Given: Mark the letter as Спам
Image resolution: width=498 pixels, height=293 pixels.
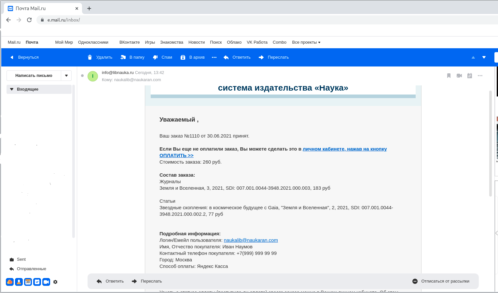Looking at the screenshot, I should tap(162, 57).
